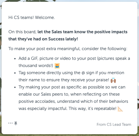Click the 'Hi CS teams! Welcome.' greeting
Screen dimensions: 139x136
[32, 17]
